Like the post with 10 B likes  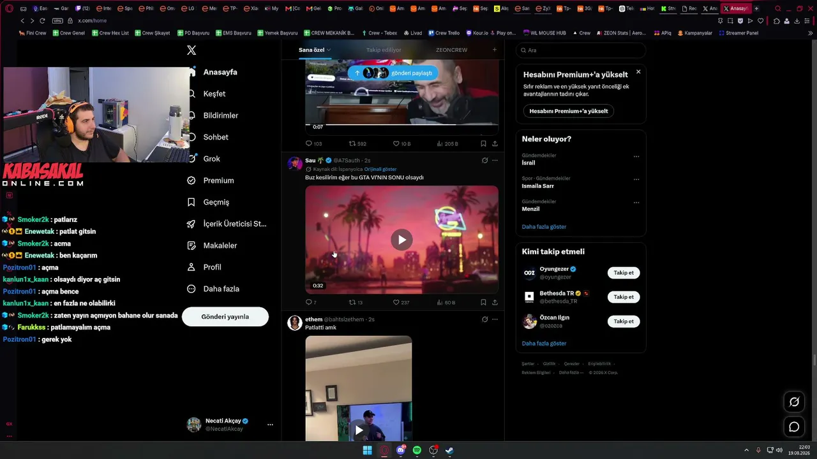(401, 143)
